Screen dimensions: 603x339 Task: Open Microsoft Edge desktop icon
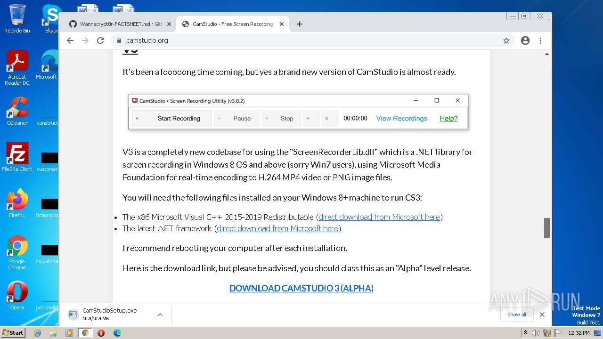coord(49,65)
